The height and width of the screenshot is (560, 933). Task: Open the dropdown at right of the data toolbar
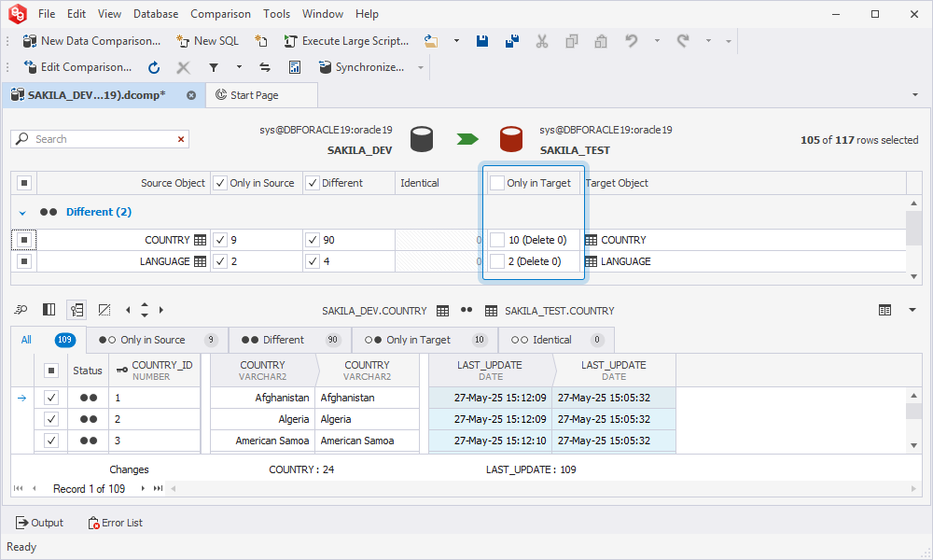point(912,310)
